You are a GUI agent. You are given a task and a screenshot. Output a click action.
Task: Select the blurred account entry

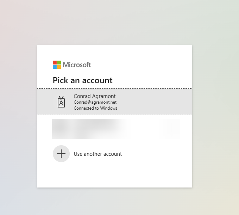pyautogui.click(x=116, y=129)
